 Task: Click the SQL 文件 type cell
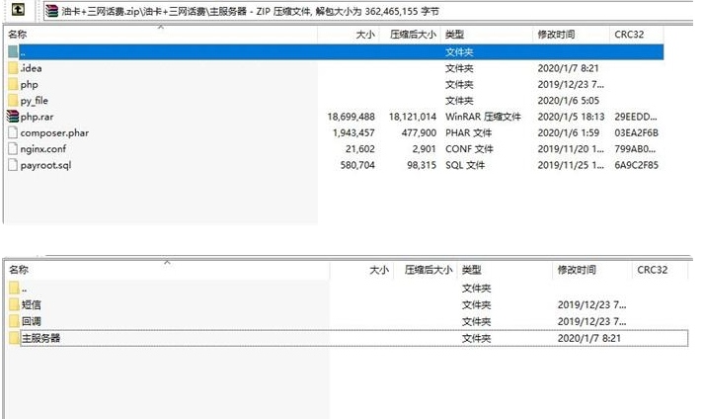coord(465,165)
